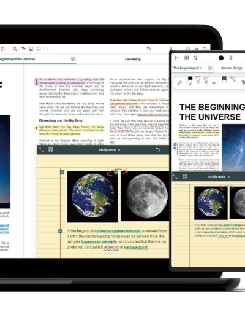Click the insert image icon on laptop toolbar
245x317 pixels.
click(x=31, y=49)
